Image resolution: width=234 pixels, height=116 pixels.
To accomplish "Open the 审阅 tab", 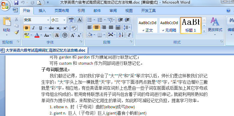I will pos(113,10).
